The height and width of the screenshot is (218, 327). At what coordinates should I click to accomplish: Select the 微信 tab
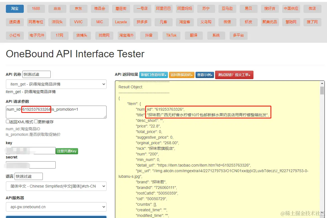(x=227, y=22)
